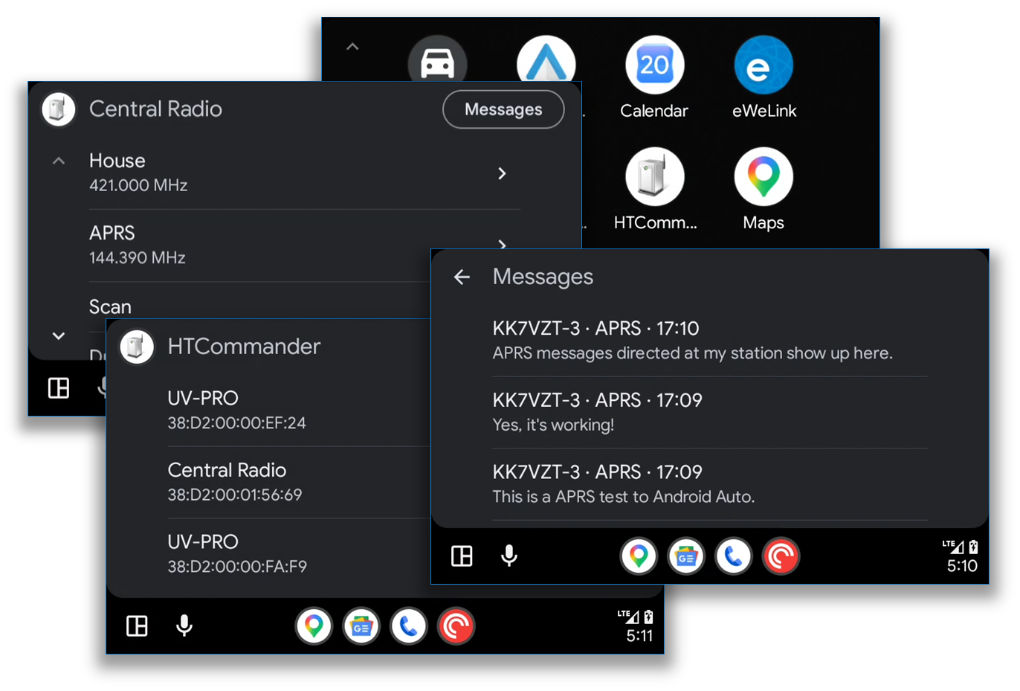Click the HTCommander screen title
The width and height of the screenshot is (1020, 691).
point(244,347)
